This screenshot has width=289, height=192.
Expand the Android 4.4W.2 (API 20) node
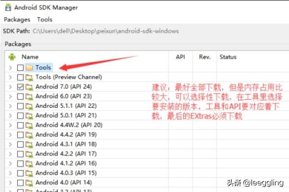pyautogui.click(x=10, y=125)
